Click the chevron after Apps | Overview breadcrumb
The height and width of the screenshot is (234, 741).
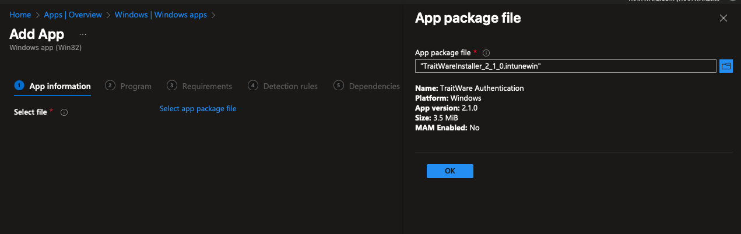click(x=108, y=15)
